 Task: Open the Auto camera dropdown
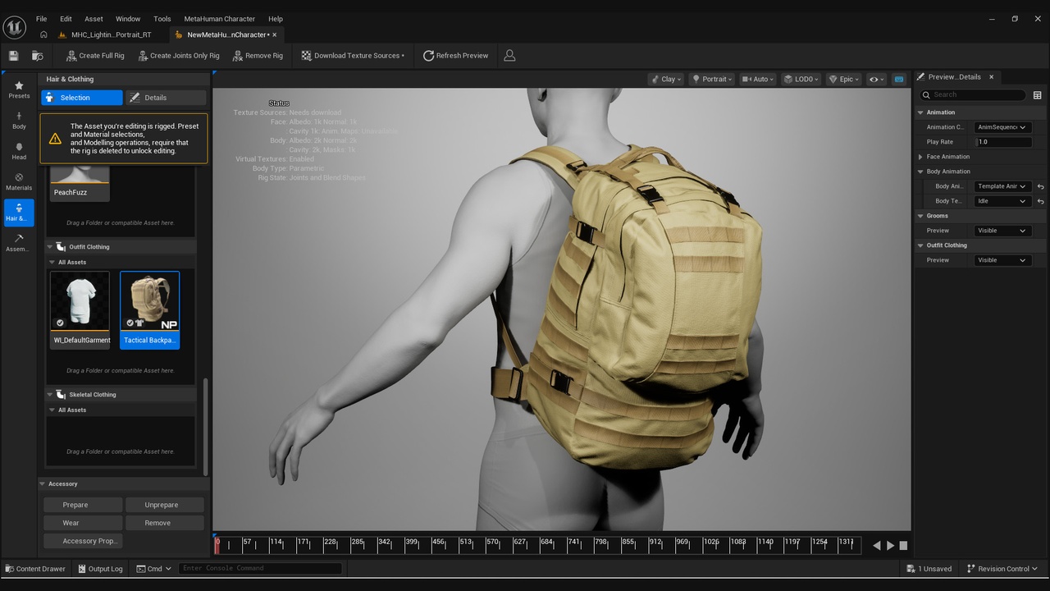758,80
